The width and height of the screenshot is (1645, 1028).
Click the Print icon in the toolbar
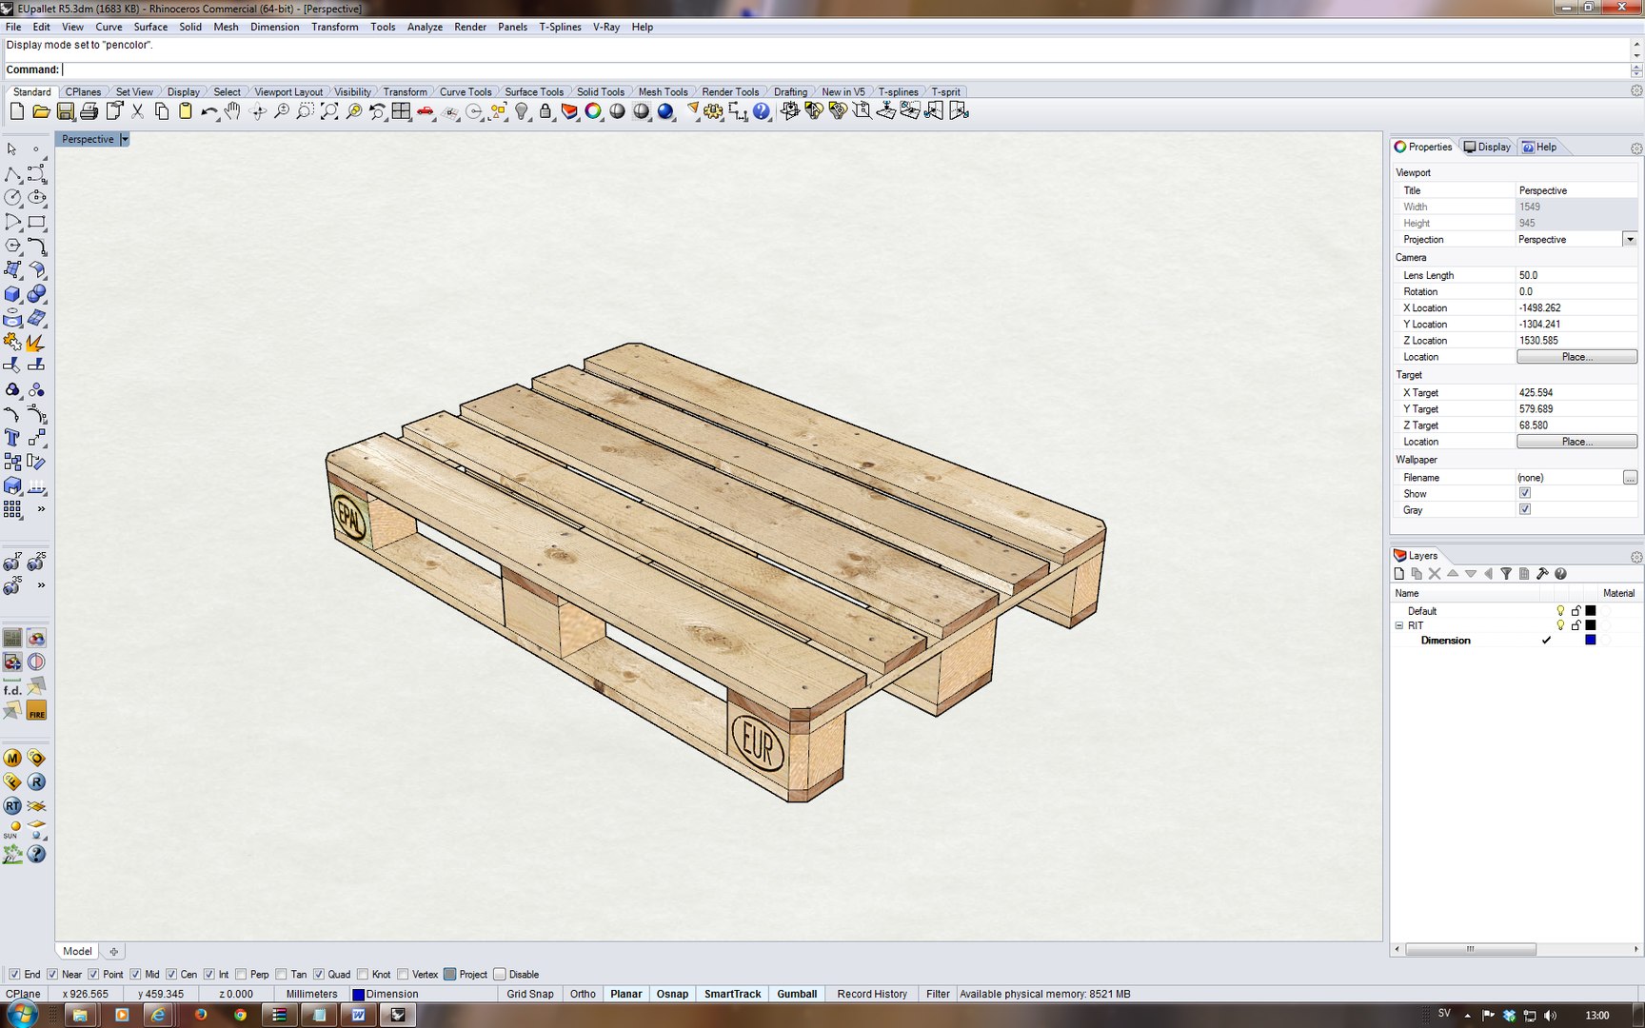pos(89,111)
